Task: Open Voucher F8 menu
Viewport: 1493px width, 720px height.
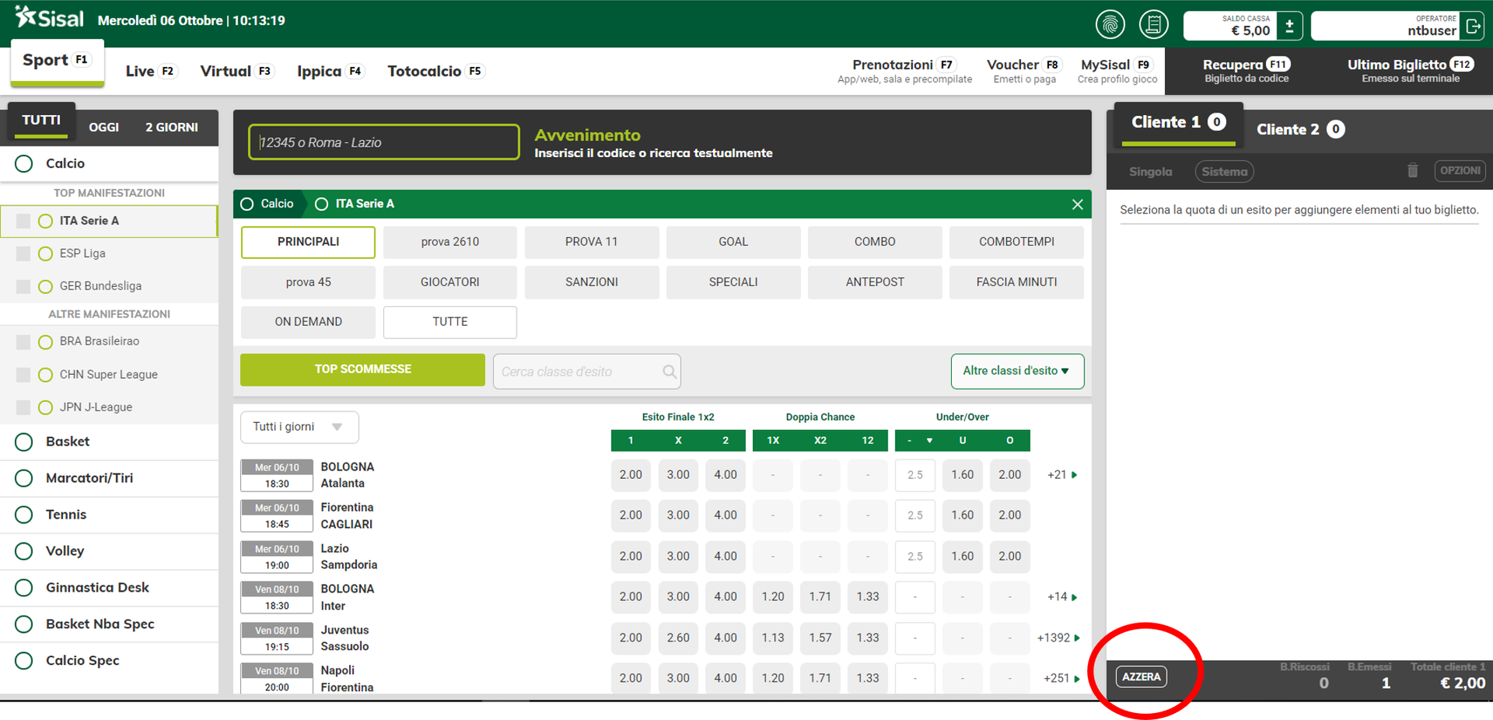Action: pos(1024,71)
